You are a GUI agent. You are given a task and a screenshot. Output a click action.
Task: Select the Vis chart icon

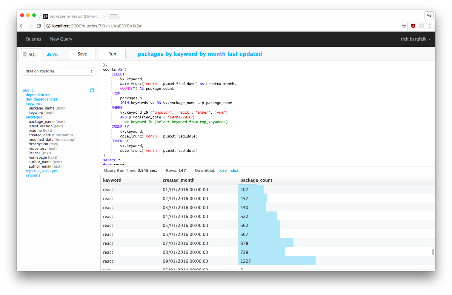point(49,54)
